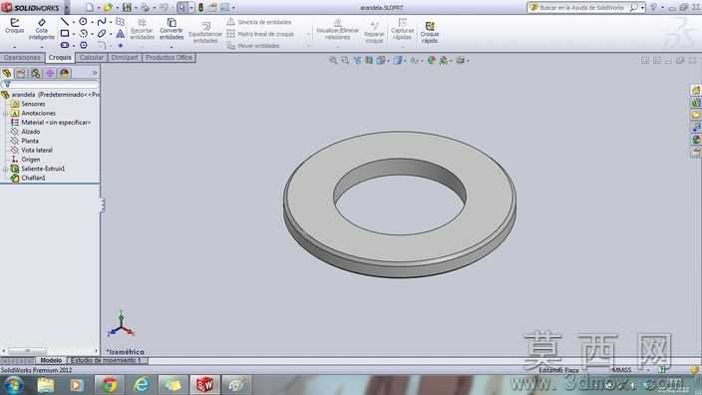Open DimXpertManager tab icon
The image size is (702, 395).
point(50,73)
